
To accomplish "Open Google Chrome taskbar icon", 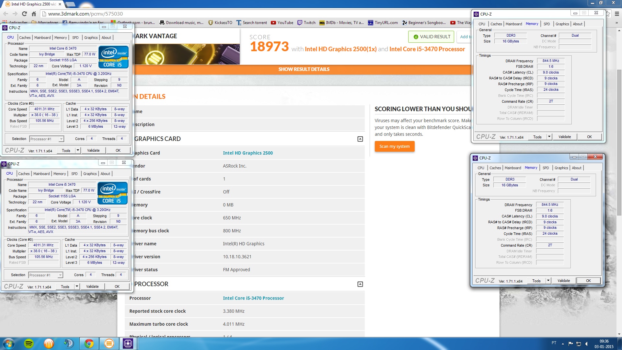I will click(x=89, y=344).
